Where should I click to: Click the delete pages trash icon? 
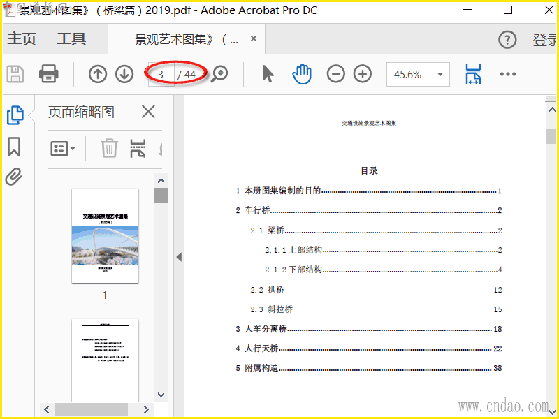point(109,148)
